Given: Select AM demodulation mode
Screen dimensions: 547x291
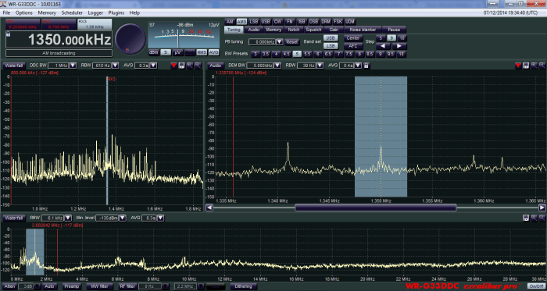Looking at the screenshot, I should point(229,21).
